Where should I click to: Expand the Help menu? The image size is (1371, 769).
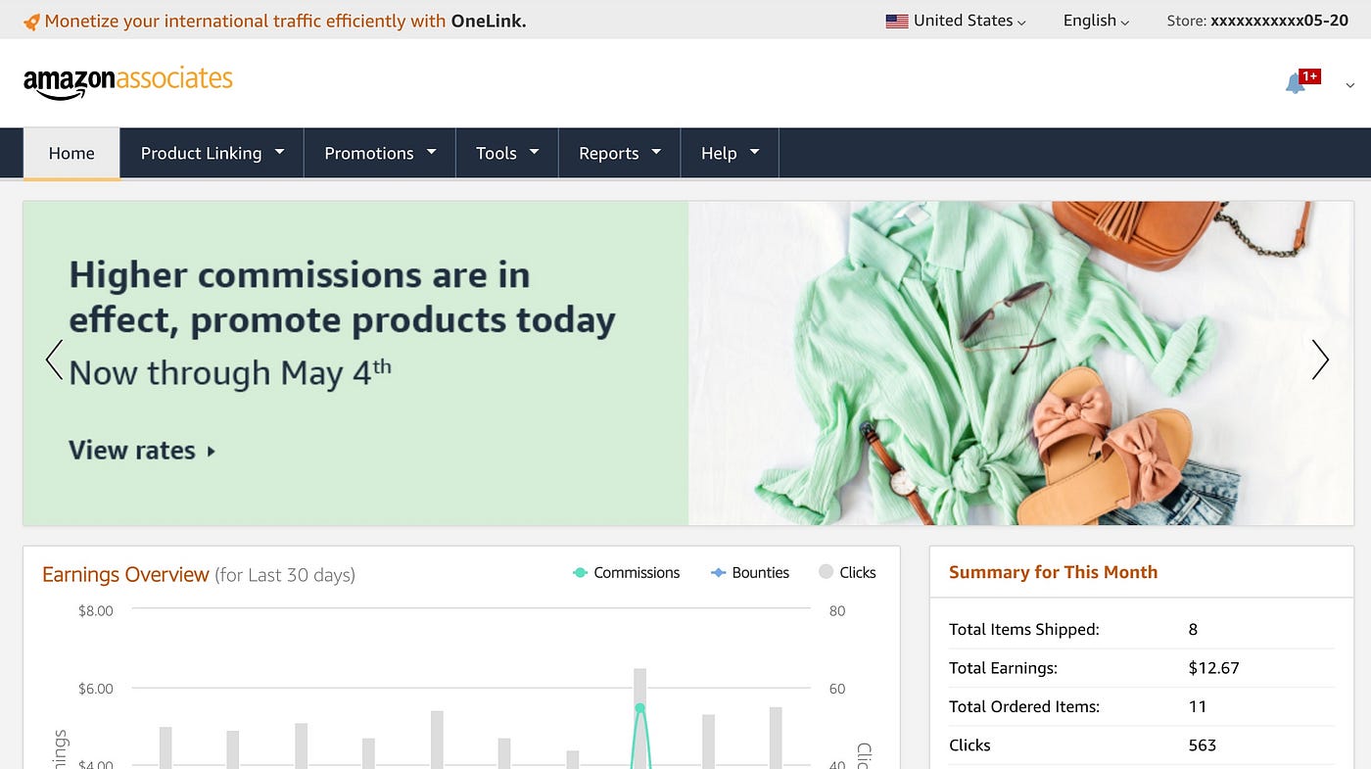click(730, 153)
